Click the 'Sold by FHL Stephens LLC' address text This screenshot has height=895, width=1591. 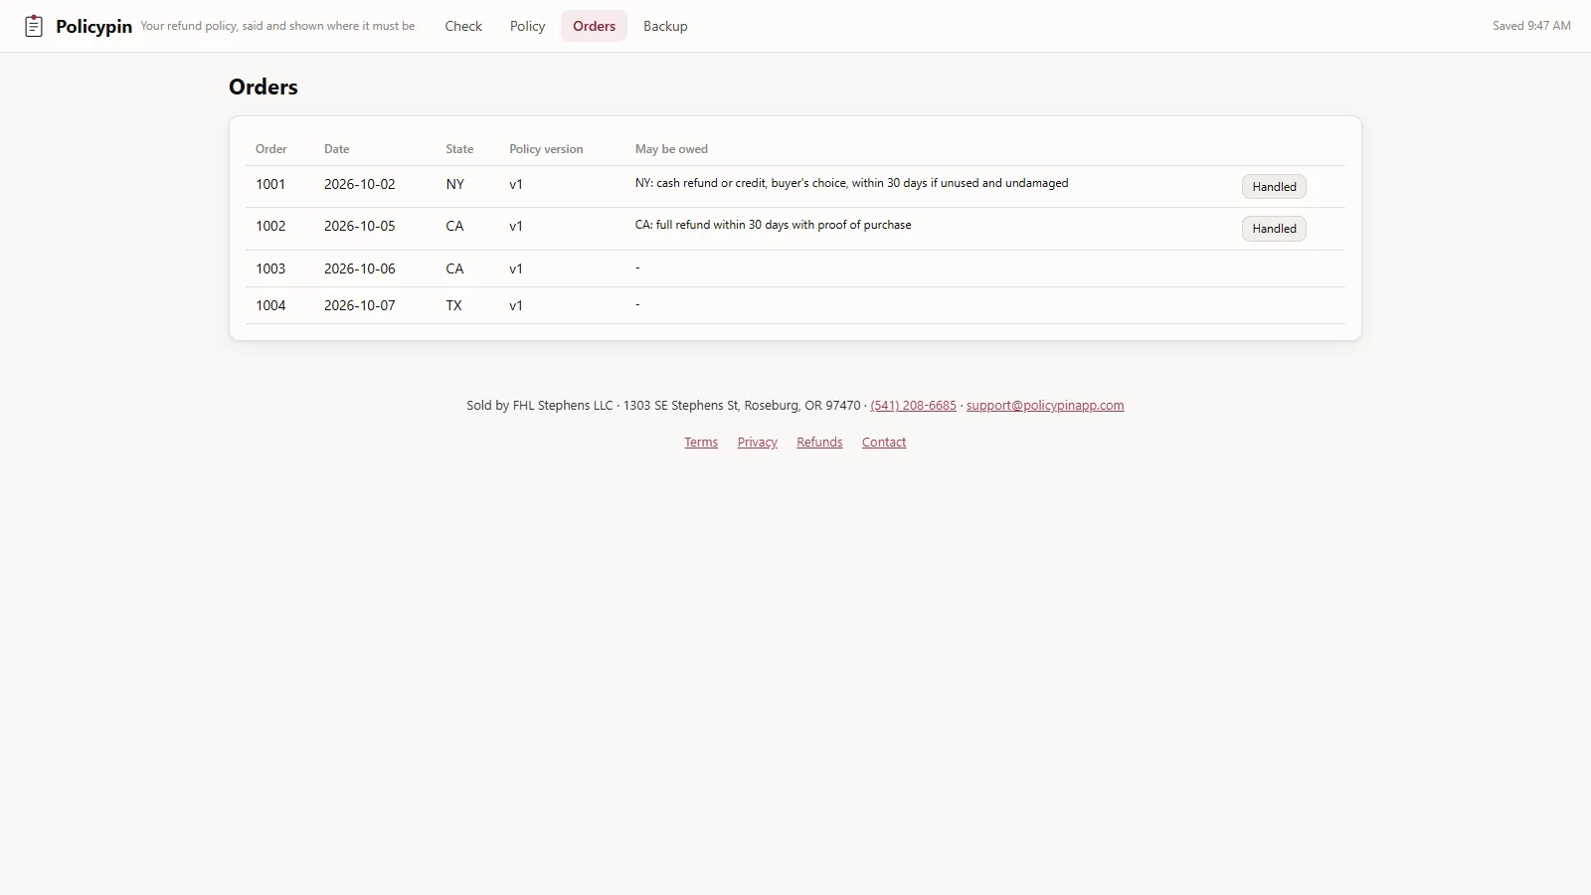[x=663, y=405]
